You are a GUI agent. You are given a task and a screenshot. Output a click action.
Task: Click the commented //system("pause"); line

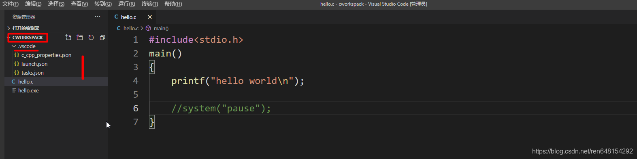(x=221, y=108)
